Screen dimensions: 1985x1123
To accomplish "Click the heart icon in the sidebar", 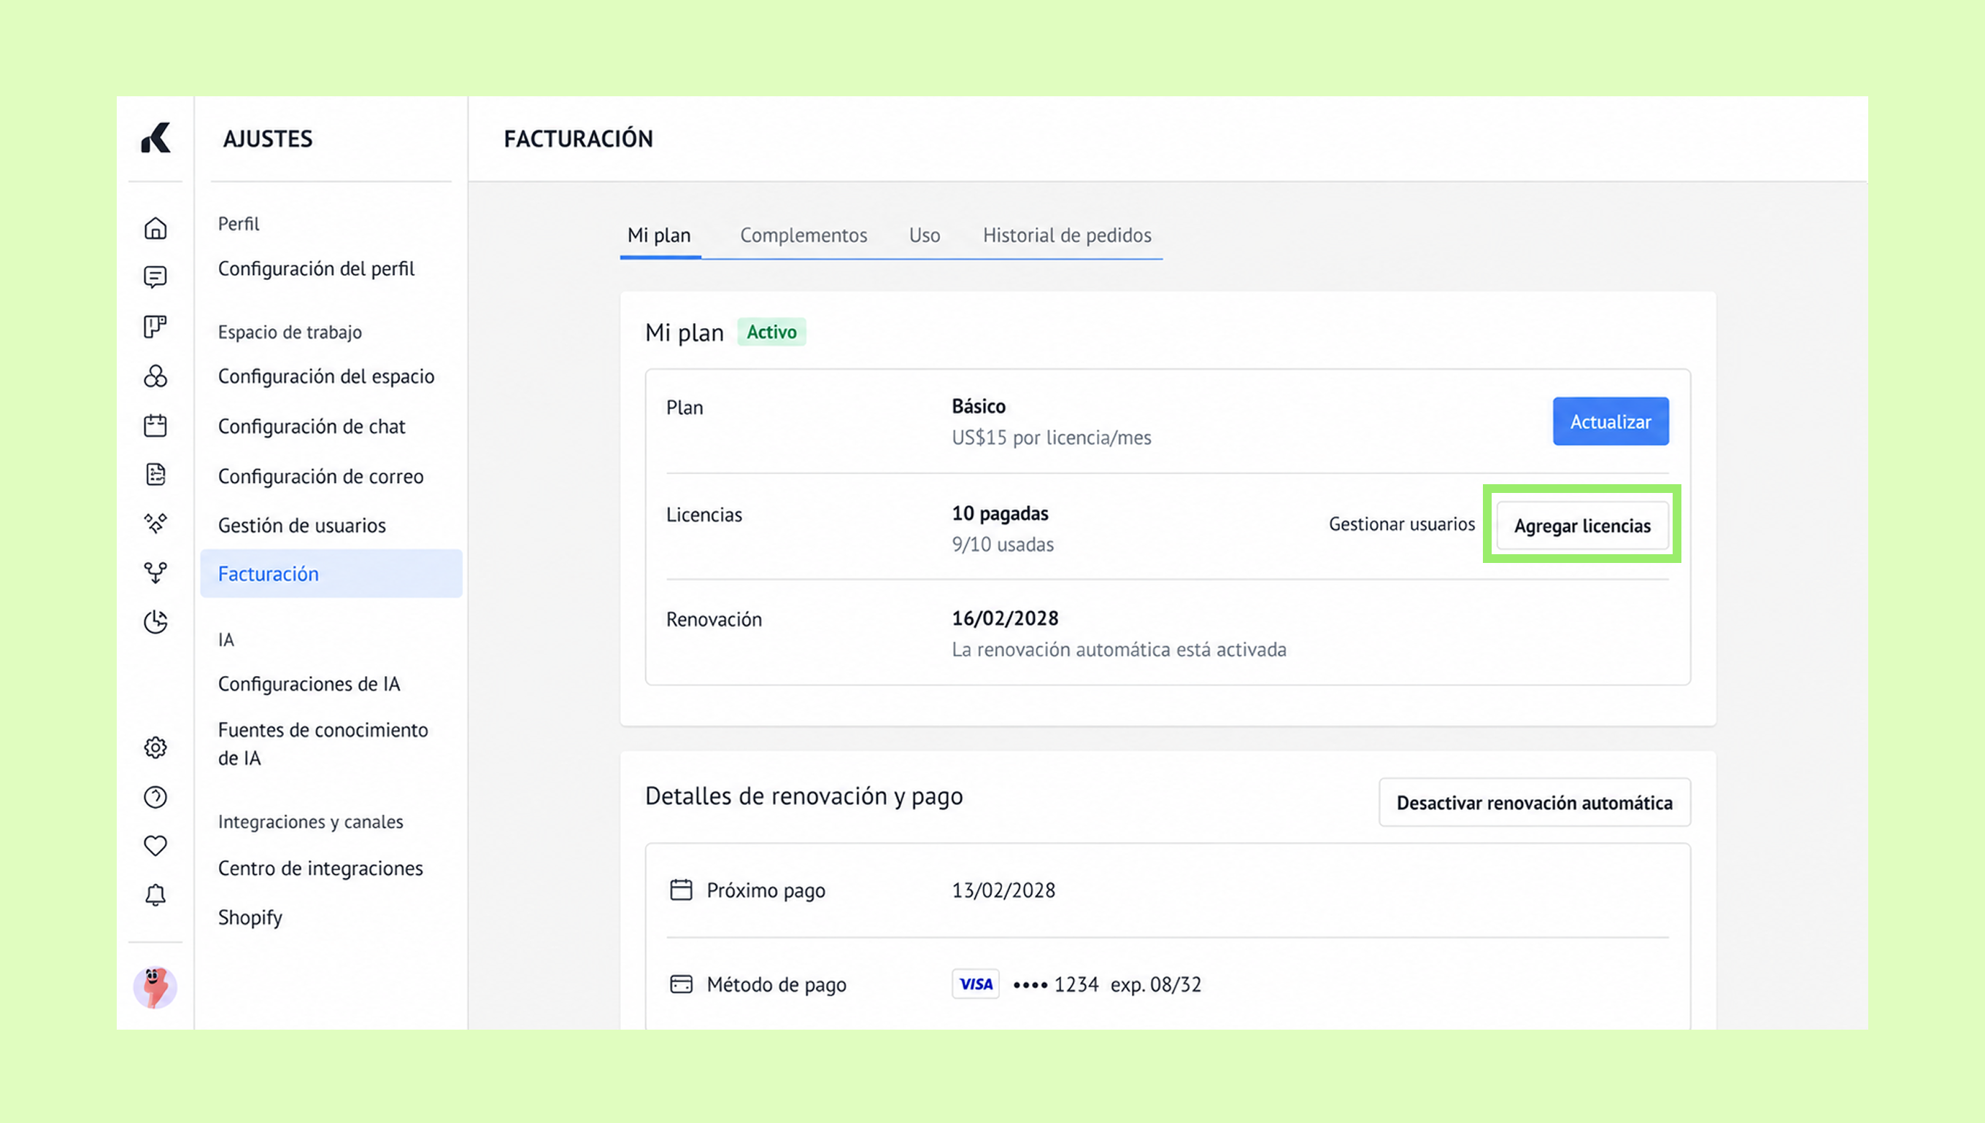I will pyautogui.click(x=155, y=845).
